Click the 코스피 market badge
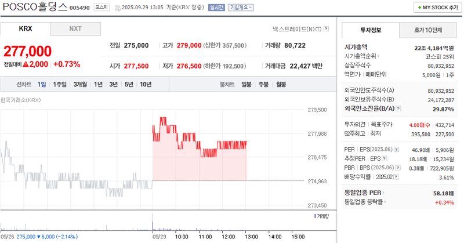This screenshot has width=464, height=243. [x=102, y=8]
